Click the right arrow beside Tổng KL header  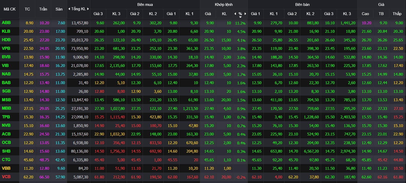click(88, 9)
